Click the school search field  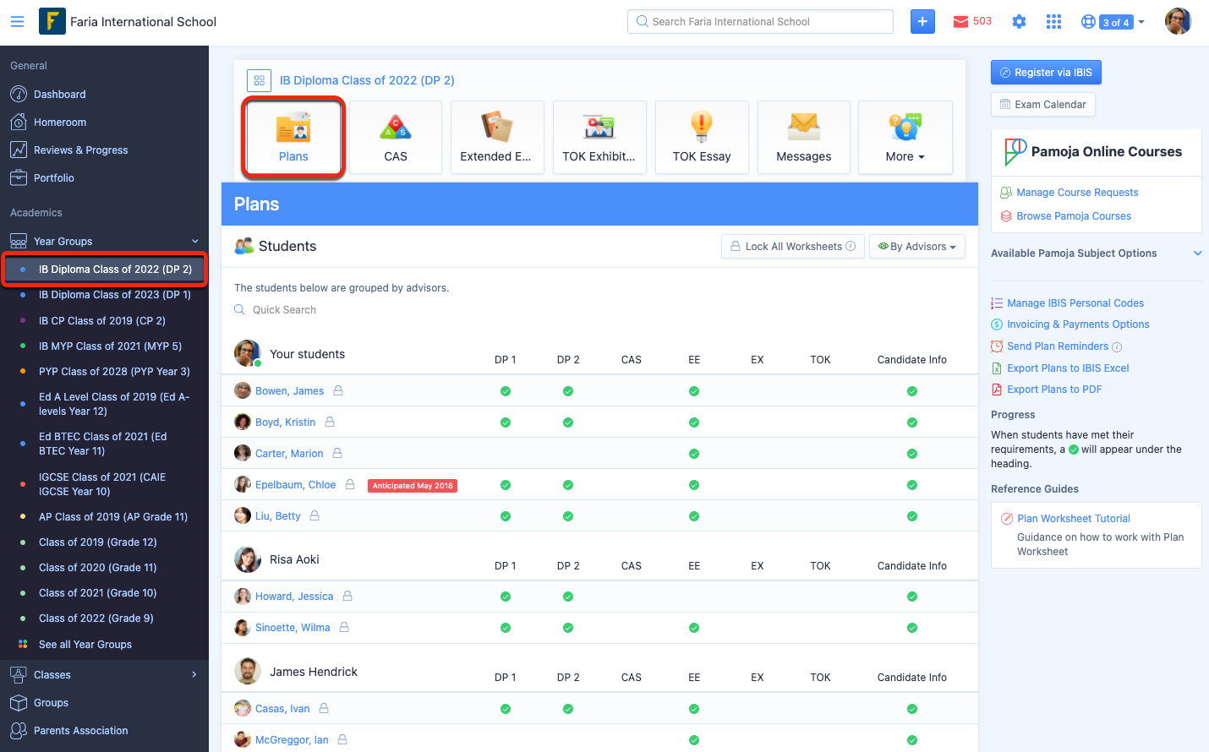click(760, 22)
